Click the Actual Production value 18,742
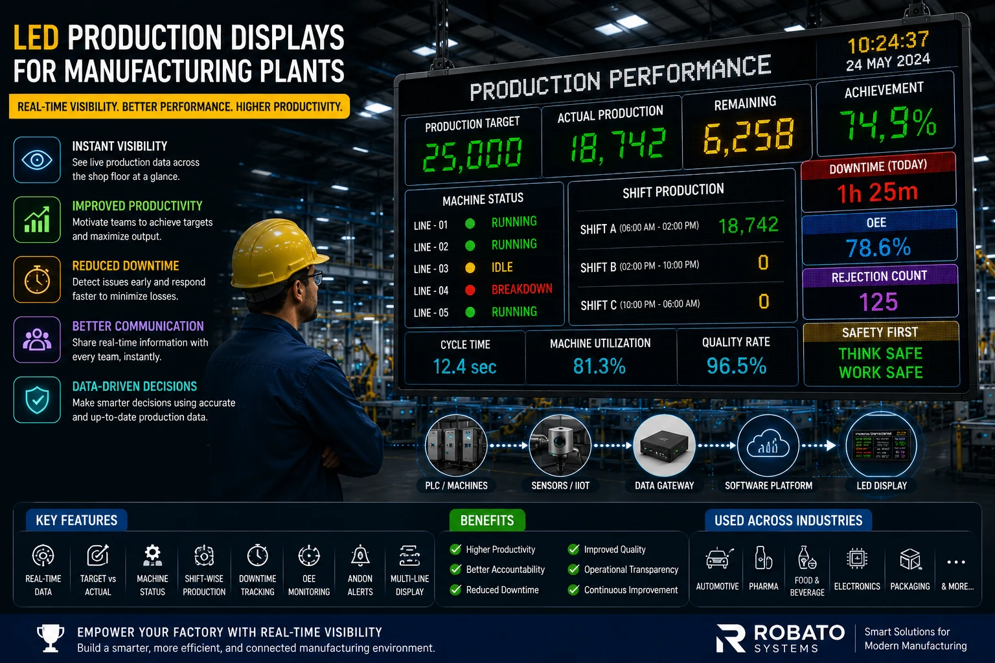The height and width of the screenshot is (663, 995). pyautogui.click(x=617, y=145)
